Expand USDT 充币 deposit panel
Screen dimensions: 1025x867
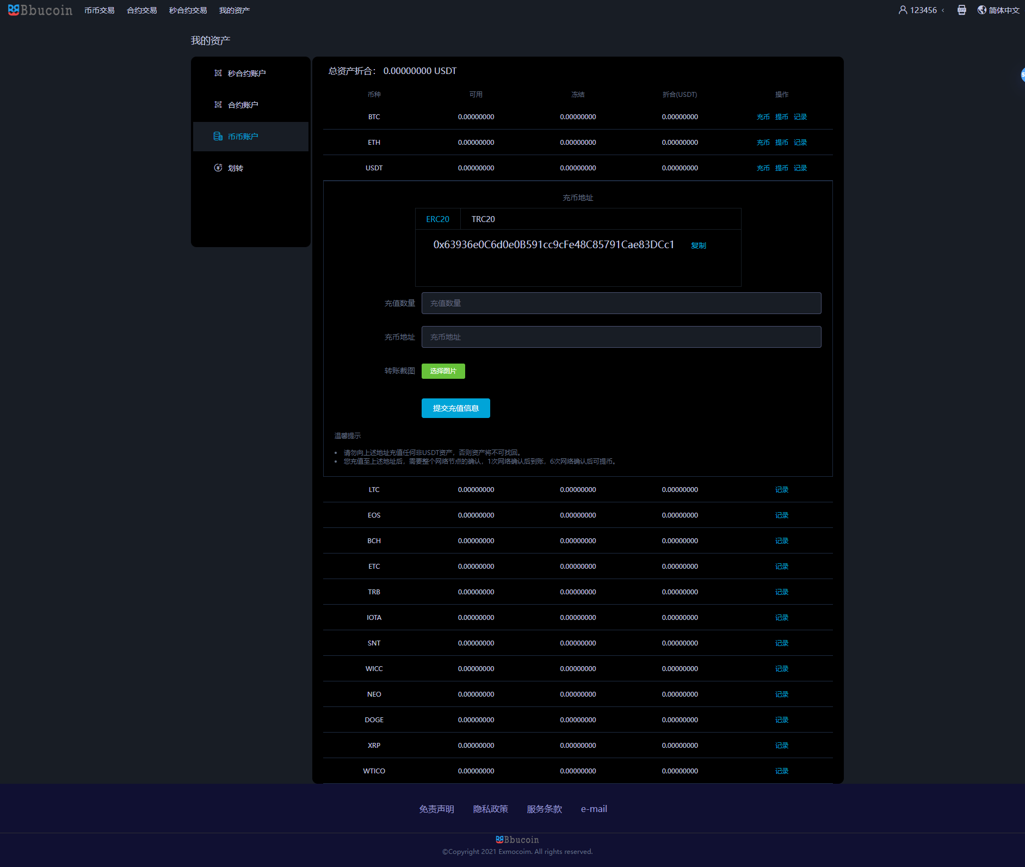(x=763, y=168)
